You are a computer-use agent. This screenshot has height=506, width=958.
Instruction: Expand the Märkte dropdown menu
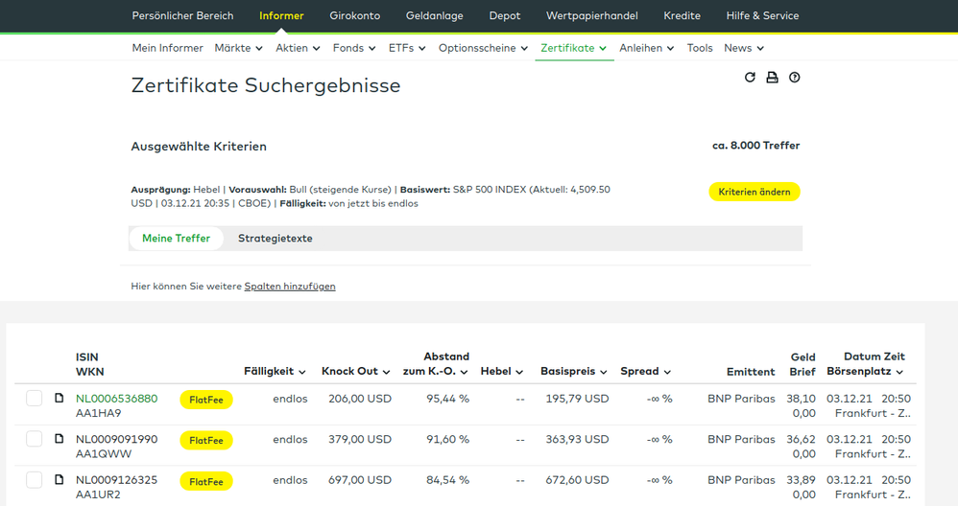239,48
